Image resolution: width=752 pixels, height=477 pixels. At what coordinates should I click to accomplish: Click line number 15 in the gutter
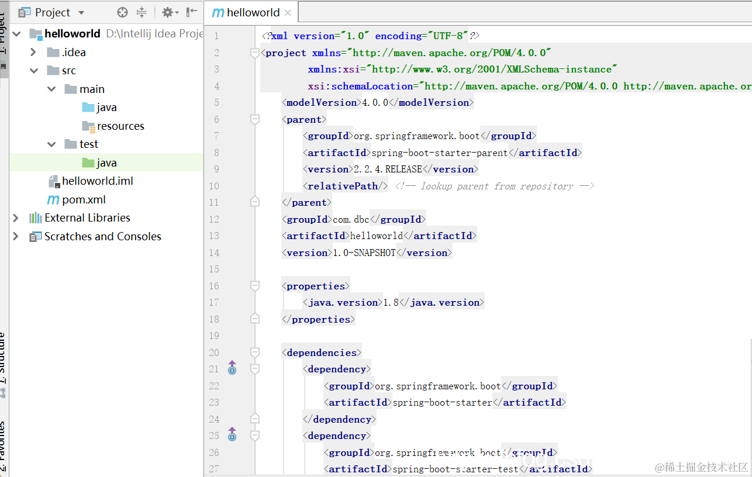click(x=213, y=269)
